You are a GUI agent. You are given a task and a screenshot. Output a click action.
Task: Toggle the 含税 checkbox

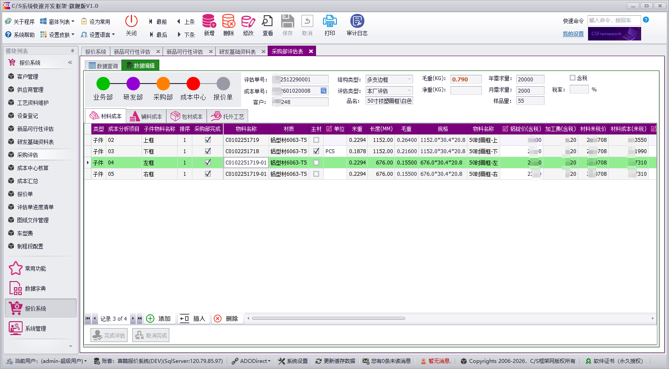pos(572,78)
